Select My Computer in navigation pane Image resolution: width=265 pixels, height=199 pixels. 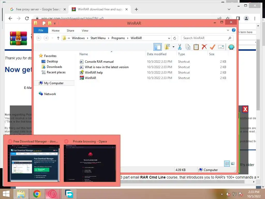54,83
